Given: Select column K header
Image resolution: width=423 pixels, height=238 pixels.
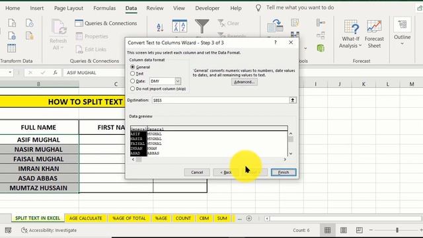Looking at the screenshot, I should [x=364, y=84].
